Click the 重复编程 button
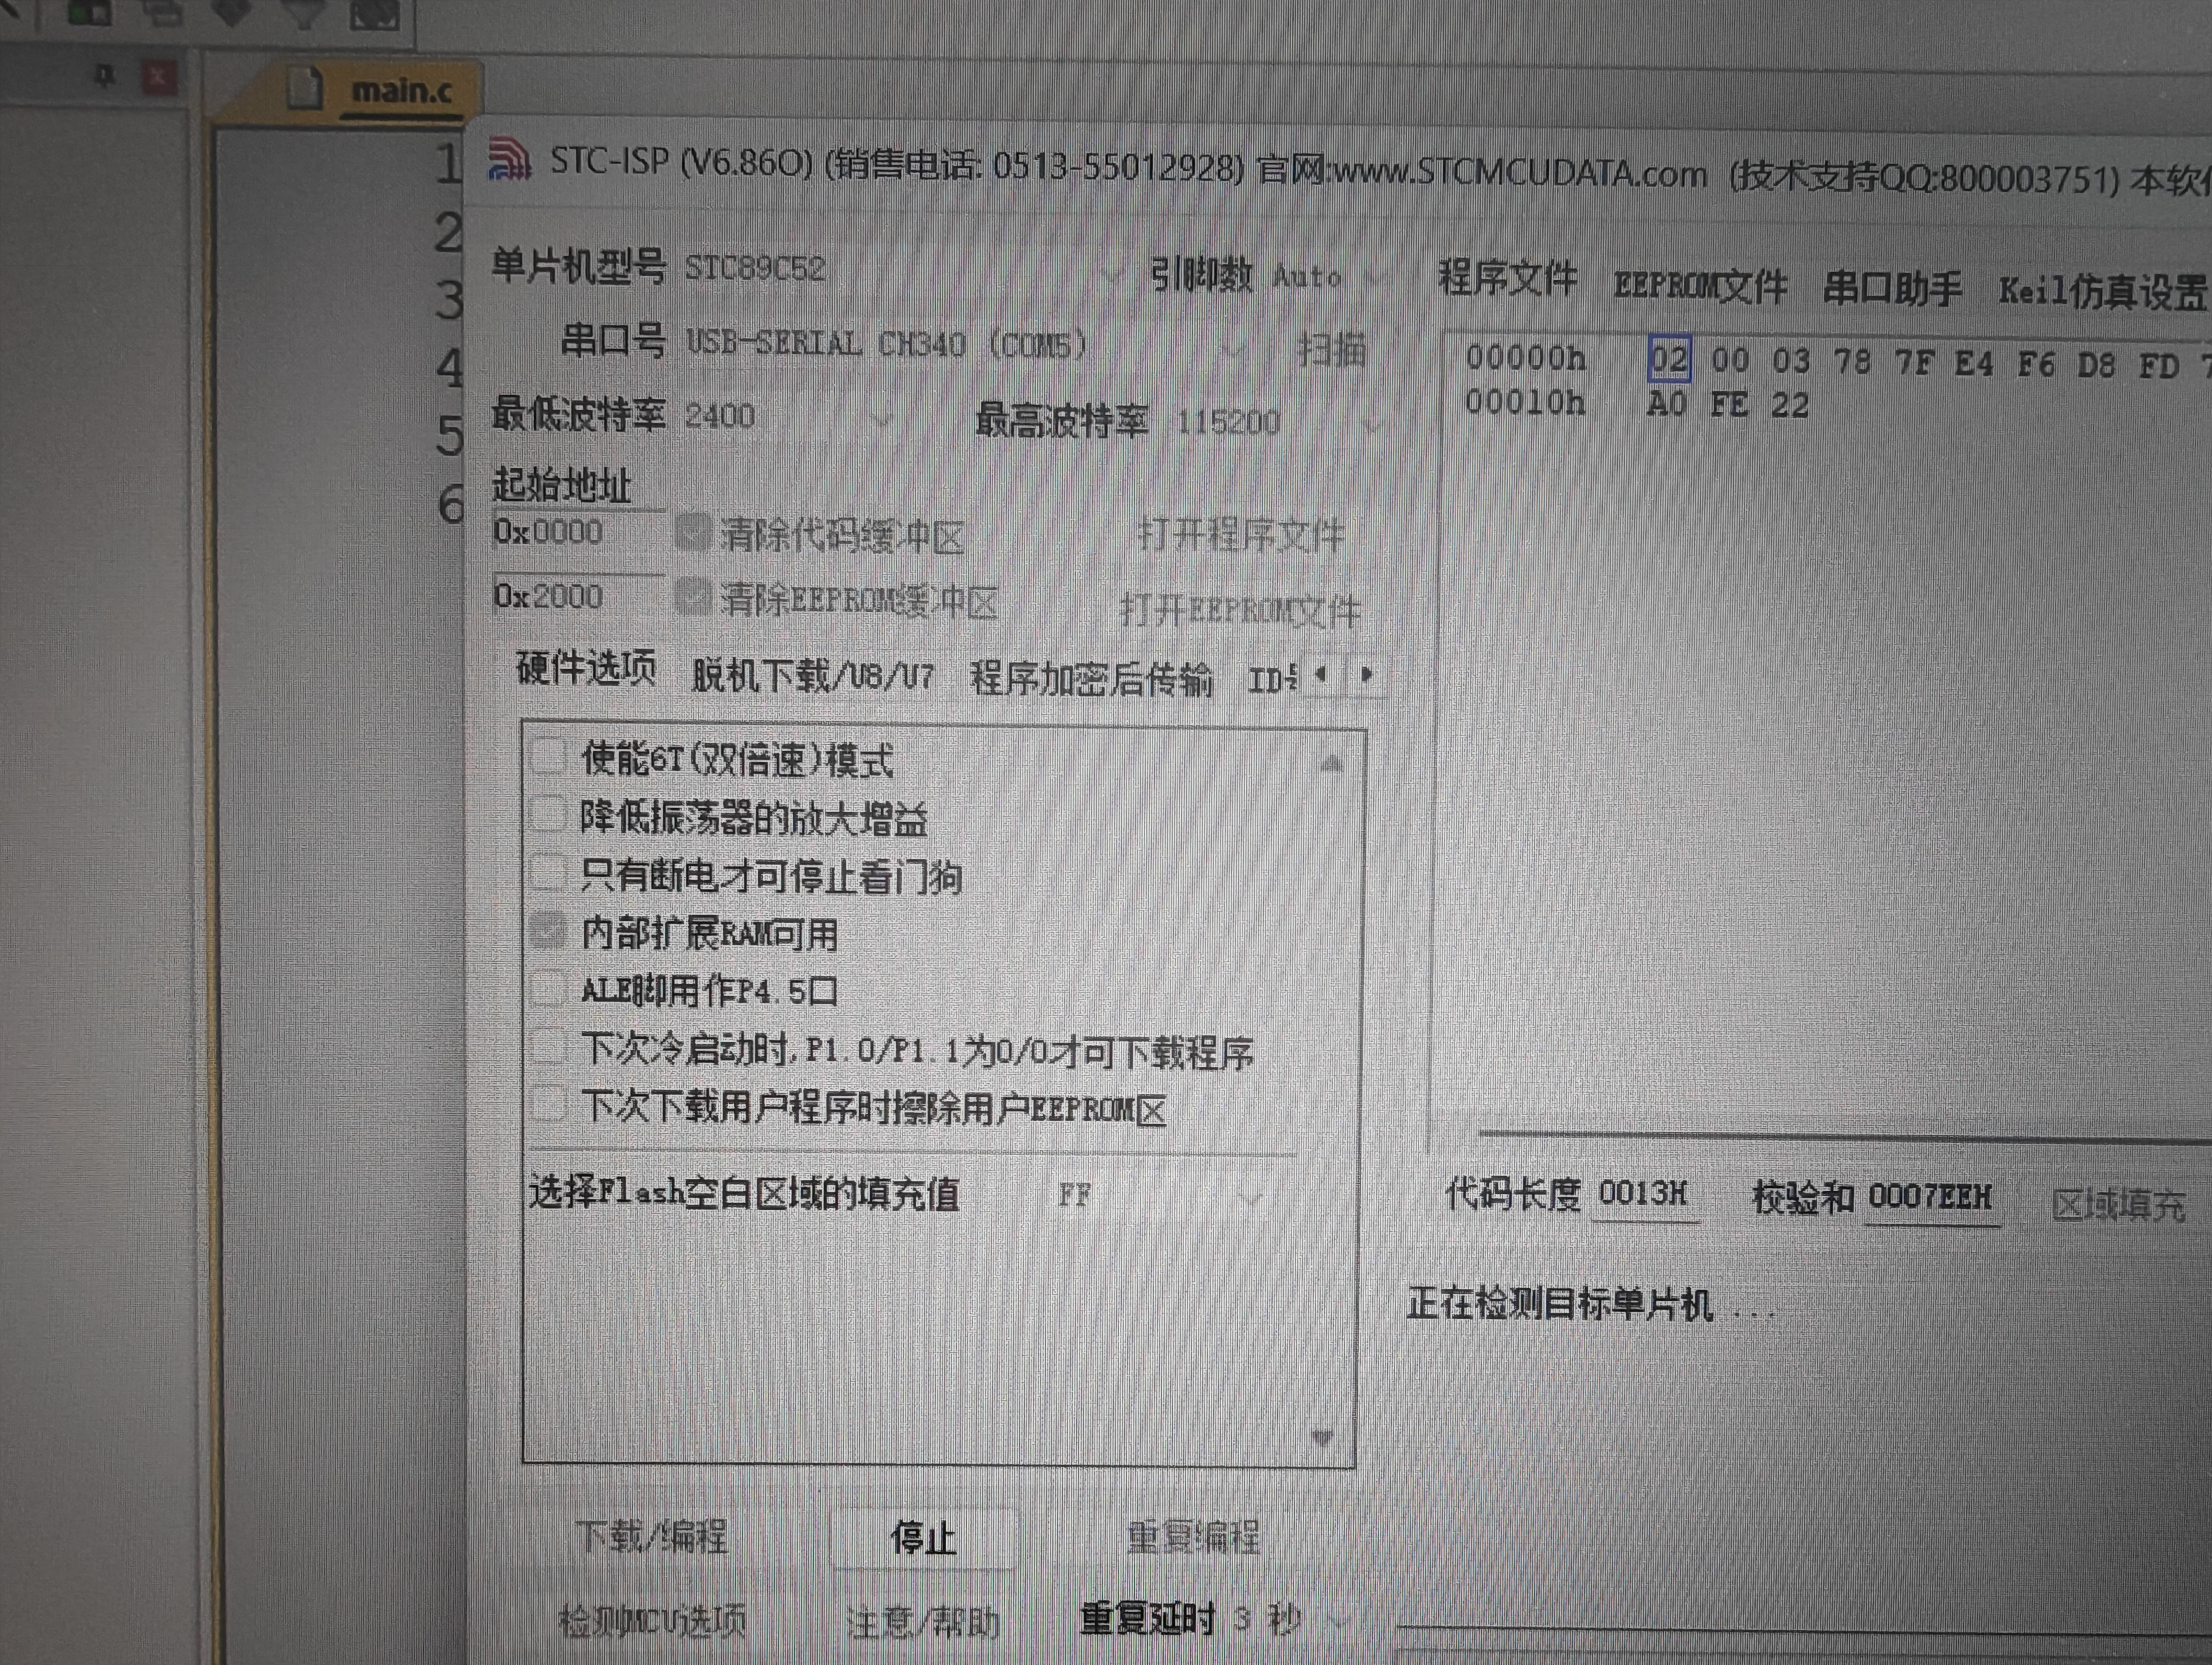Image resolution: width=2212 pixels, height=1665 pixels. pyautogui.click(x=1194, y=1537)
